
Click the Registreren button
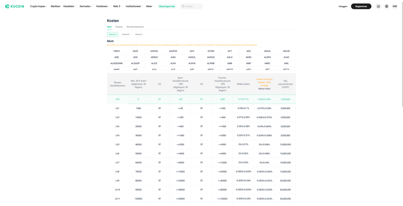[361, 6]
